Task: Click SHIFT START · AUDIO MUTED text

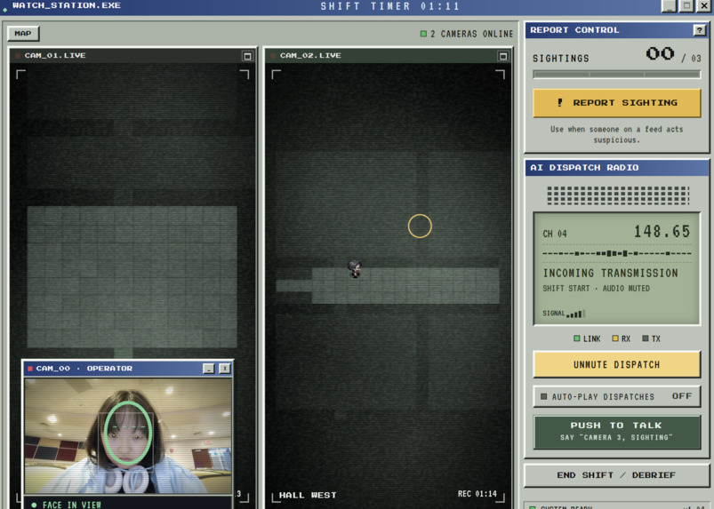Action: tap(596, 289)
